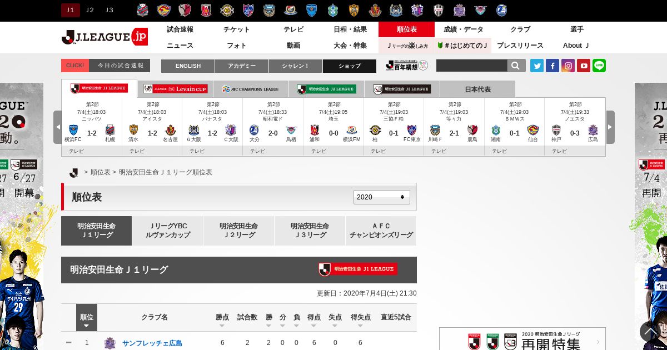Open the Shonan Bellmare crest in top bar
Image resolution: width=667 pixels, height=350 pixels.
(333, 10)
